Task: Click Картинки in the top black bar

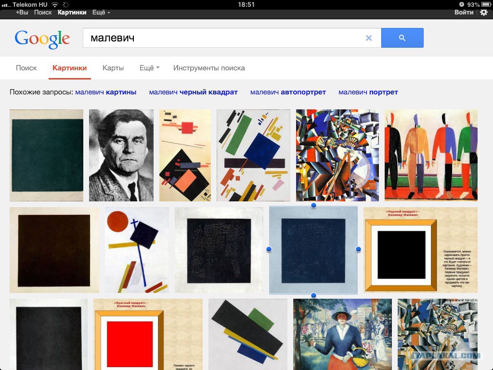Action: click(72, 13)
